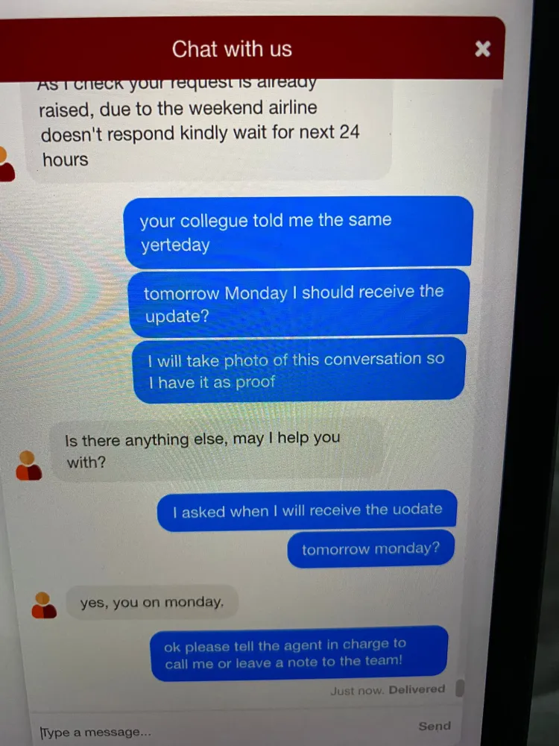Screen dimensions: 559x746
Task: Select the 'your collegue told me the same' bubble
Action: pyautogui.click(x=298, y=232)
